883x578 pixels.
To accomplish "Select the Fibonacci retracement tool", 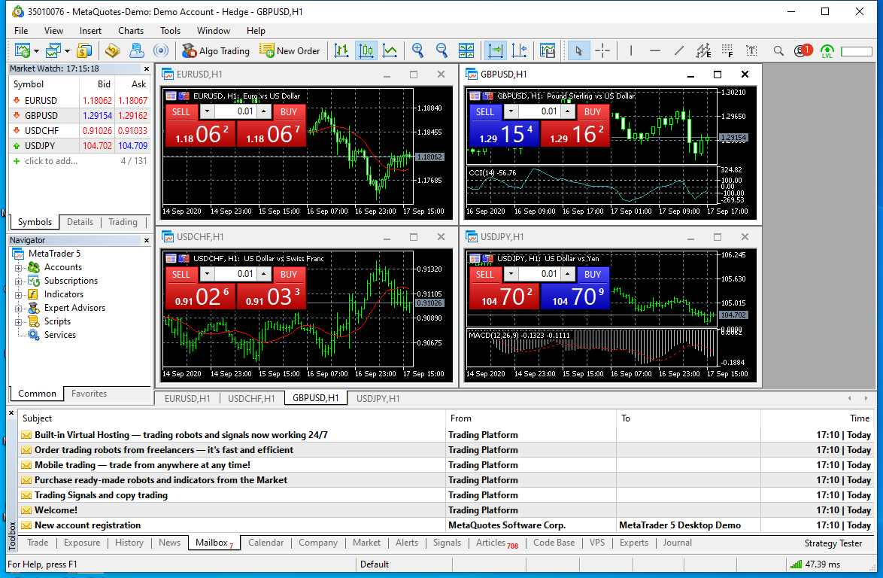I will pos(727,50).
